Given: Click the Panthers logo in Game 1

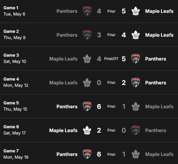Looking at the screenshot, I should click(x=87, y=11).
